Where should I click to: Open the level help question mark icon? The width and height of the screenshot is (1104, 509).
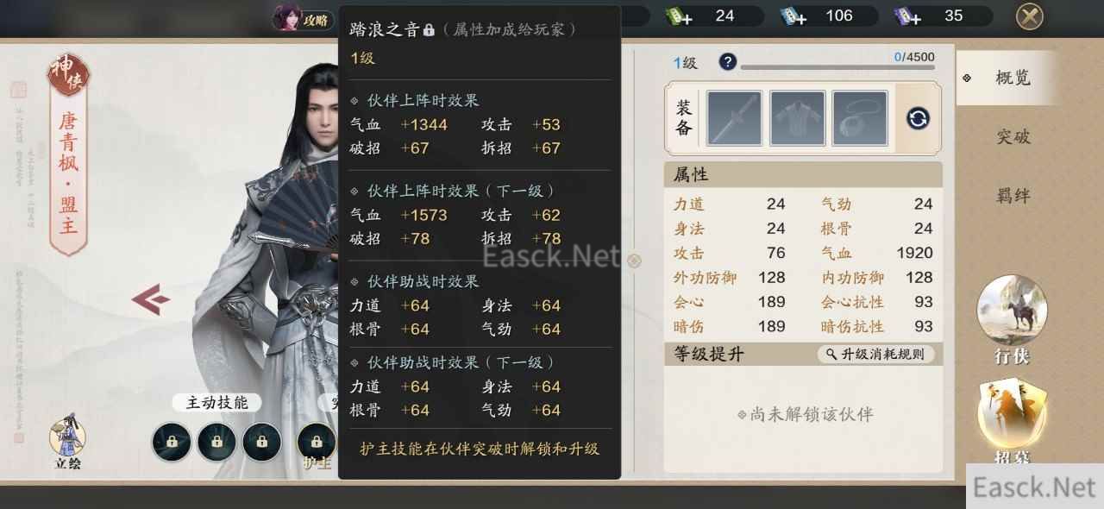728,61
